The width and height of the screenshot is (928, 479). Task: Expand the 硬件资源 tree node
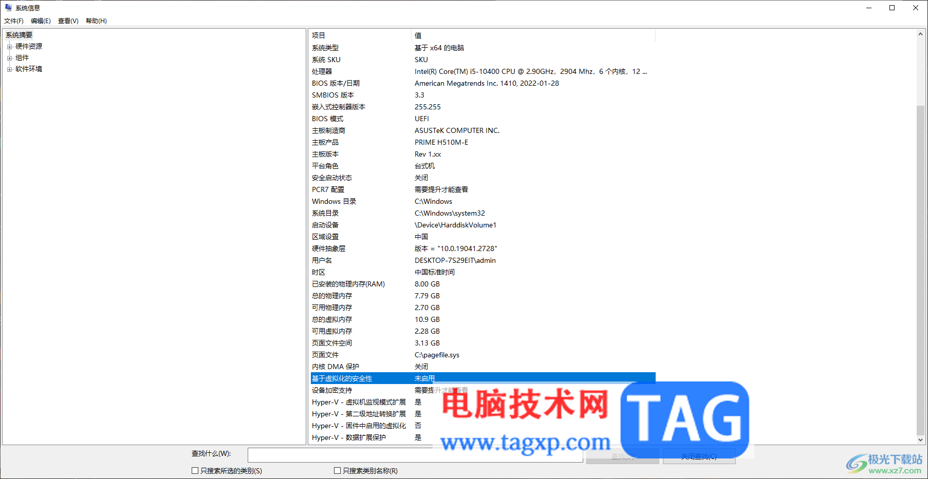click(9, 47)
